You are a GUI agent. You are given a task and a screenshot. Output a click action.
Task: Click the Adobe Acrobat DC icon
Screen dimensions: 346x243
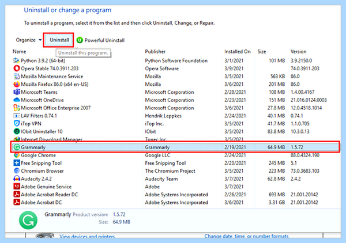[x=17, y=202]
